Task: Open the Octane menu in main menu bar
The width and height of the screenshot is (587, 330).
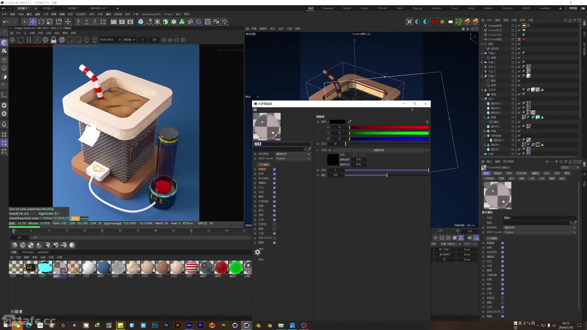Action: pyautogui.click(x=168, y=14)
